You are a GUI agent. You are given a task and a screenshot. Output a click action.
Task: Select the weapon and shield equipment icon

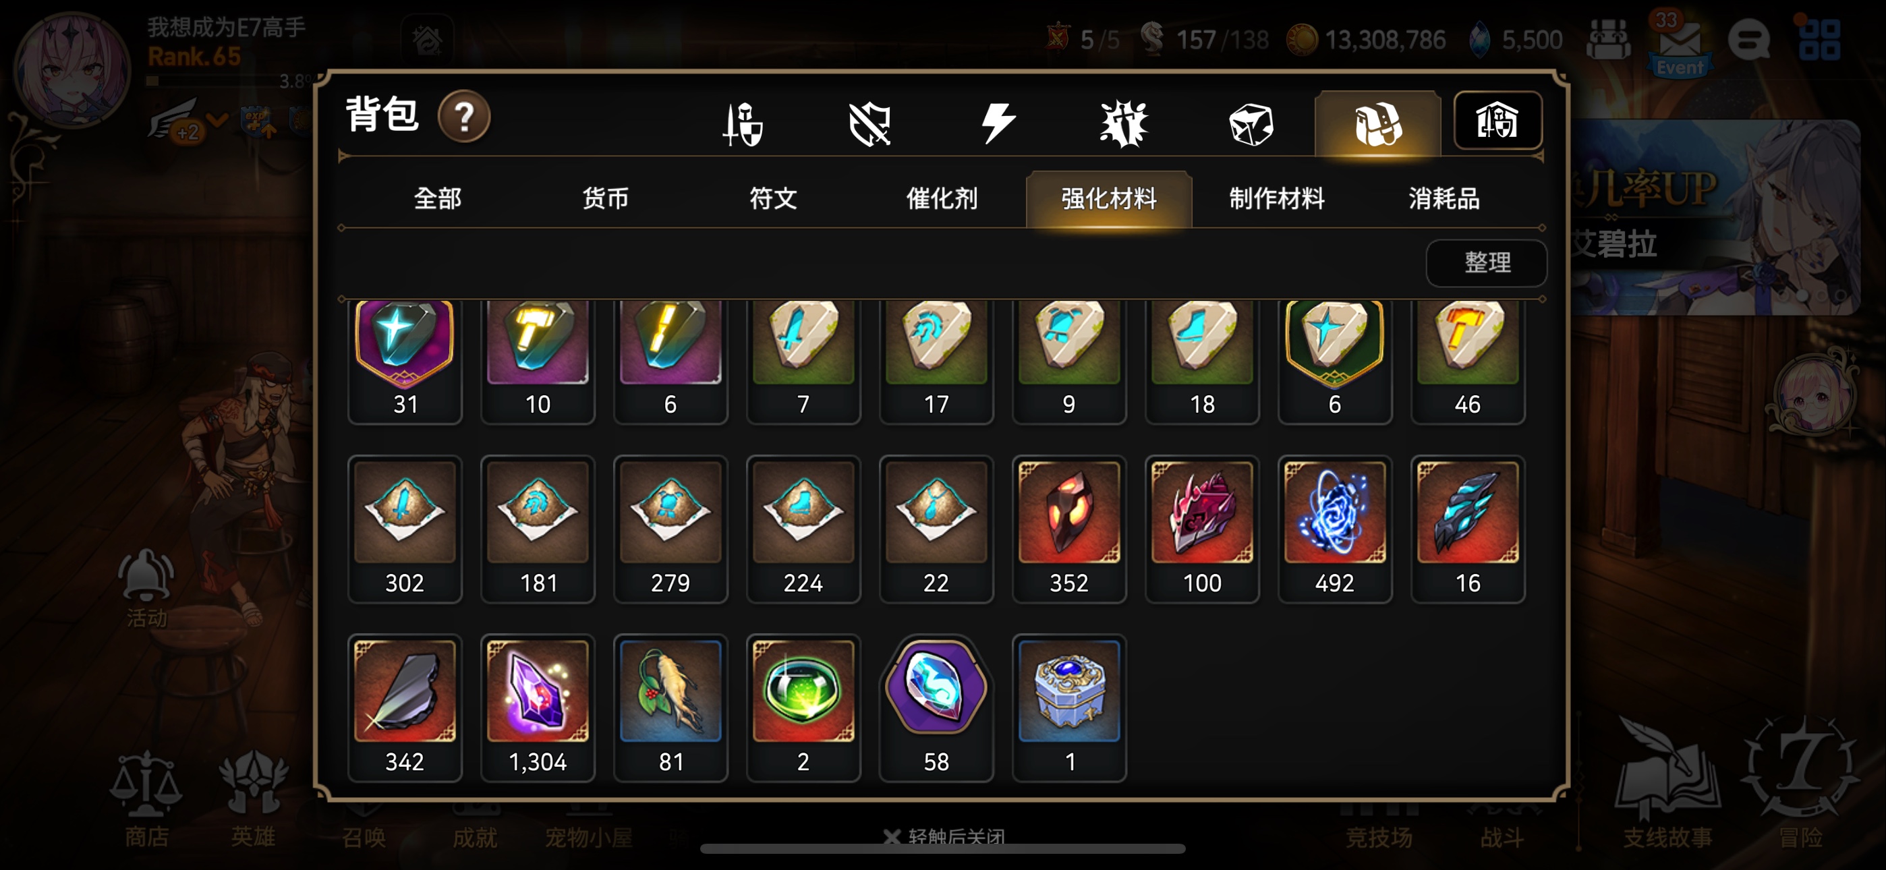pos(743,124)
